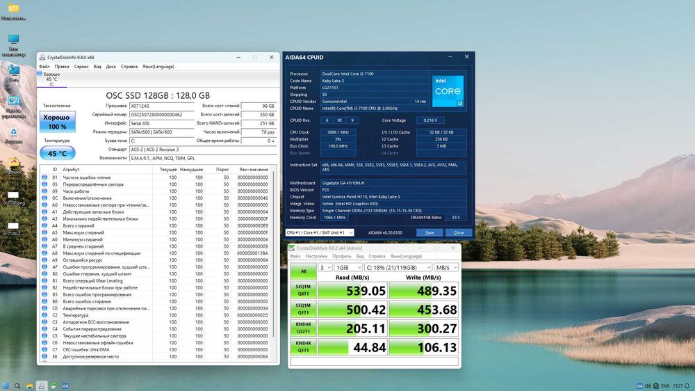Screen dimensions: 695x391
Task: Click Save in AIDA64 CPUID window
Action: 429,232
